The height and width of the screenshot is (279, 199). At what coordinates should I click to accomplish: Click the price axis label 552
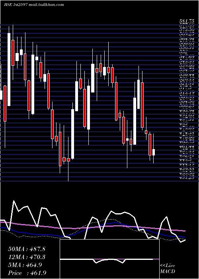184,53
